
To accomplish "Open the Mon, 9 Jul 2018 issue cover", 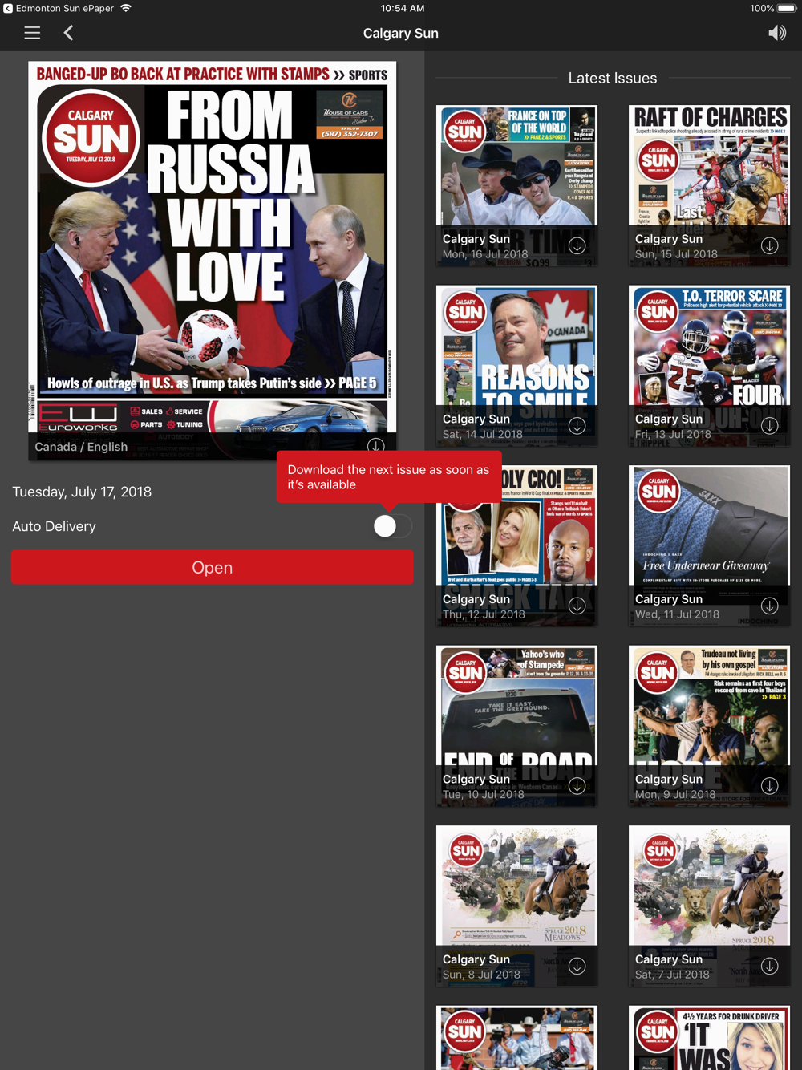I will 709,726.
